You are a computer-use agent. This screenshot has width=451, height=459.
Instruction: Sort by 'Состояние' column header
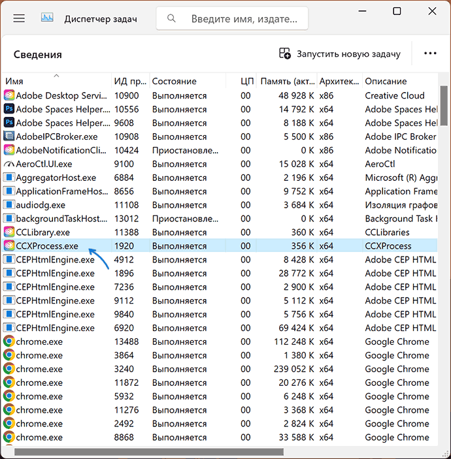pos(188,81)
